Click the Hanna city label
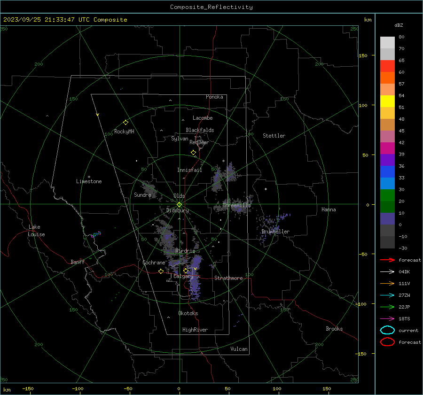The height and width of the screenshot is (395, 423). (329, 209)
